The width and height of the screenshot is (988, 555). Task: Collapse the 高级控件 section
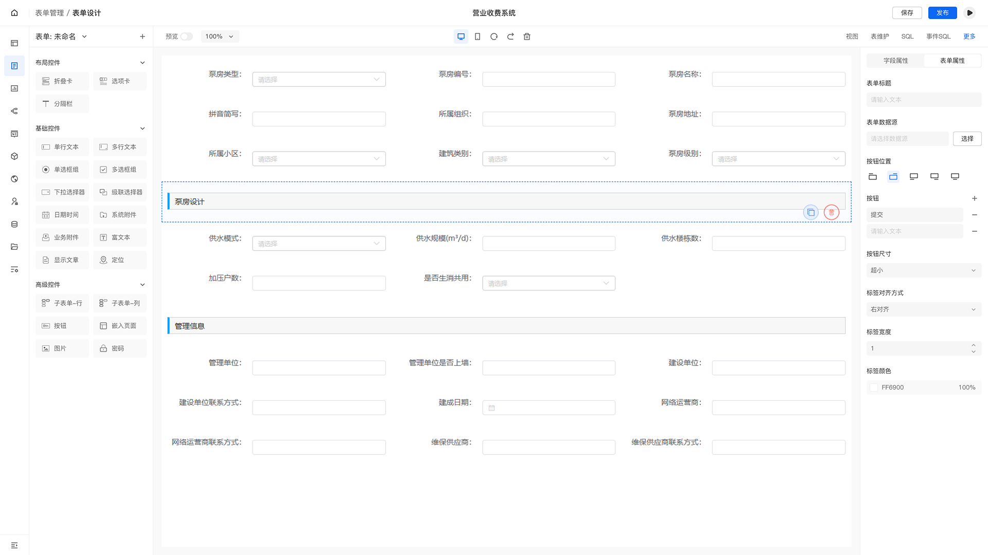coord(143,285)
